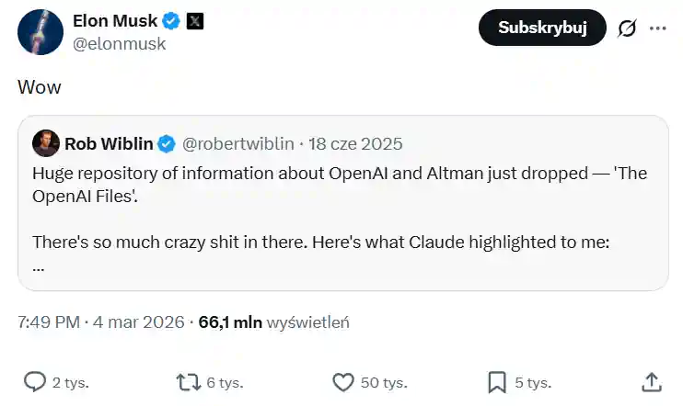Open Elon Musk display name link
This screenshot has width=683, height=406.
click(x=115, y=20)
